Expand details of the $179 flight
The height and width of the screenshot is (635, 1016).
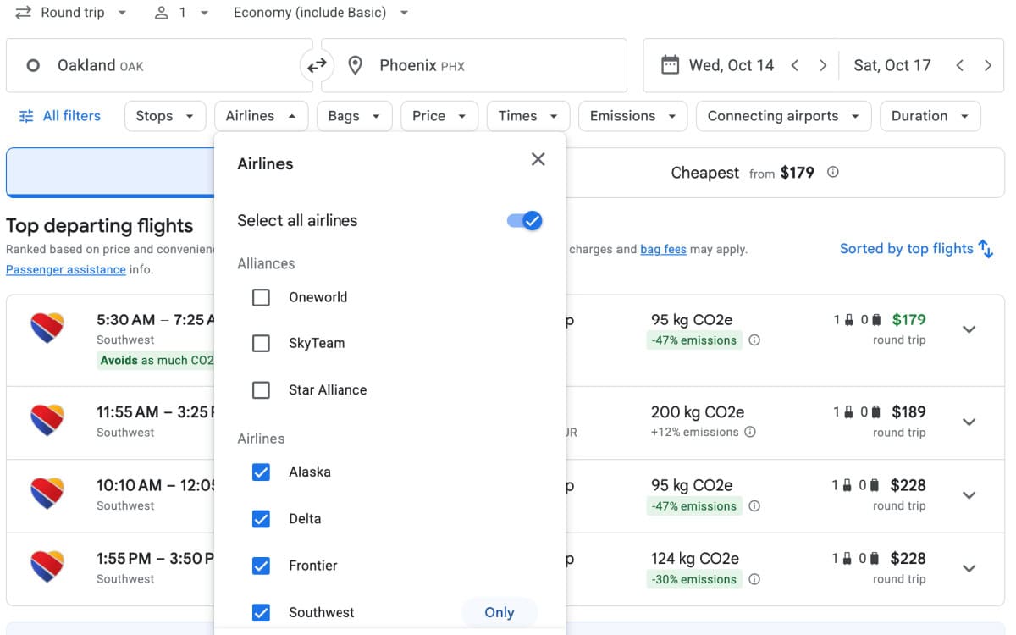click(x=969, y=329)
